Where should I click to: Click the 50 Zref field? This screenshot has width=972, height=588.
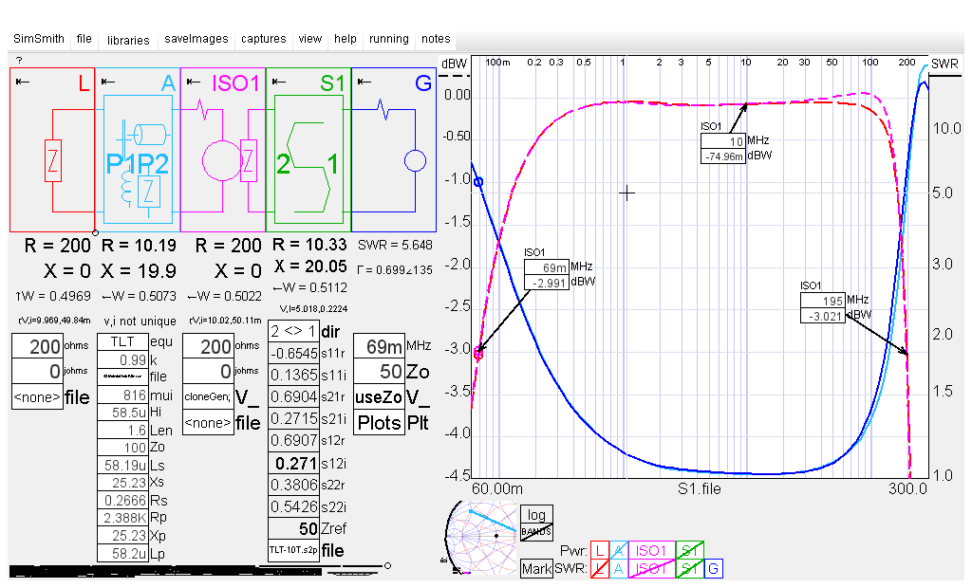(x=294, y=528)
